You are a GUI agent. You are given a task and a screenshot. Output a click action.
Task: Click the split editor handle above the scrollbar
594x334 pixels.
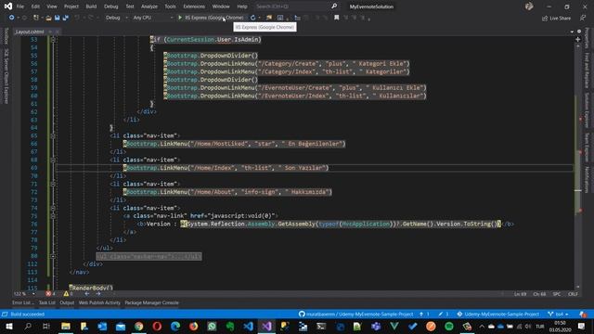[x=578, y=39]
